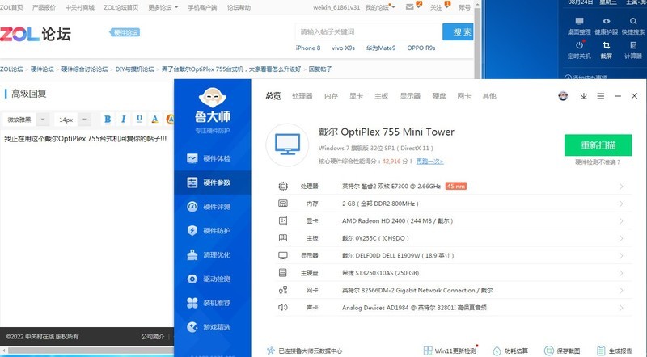Switch to 网卡 tab
The width and height of the screenshot is (647, 357).
pos(463,96)
